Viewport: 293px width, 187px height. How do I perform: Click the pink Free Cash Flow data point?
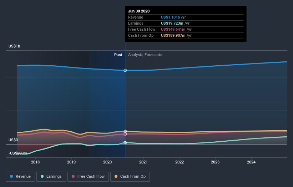[125, 134]
